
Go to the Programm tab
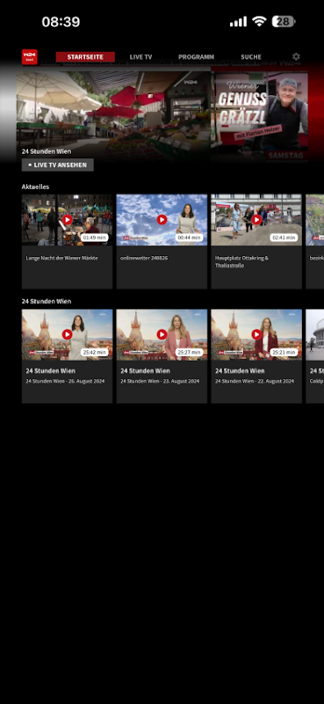click(x=196, y=57)
